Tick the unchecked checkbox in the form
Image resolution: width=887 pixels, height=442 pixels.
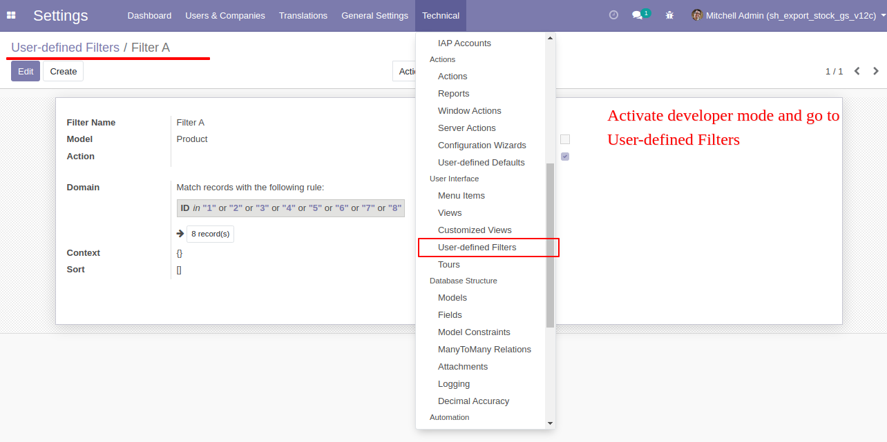click(565, 139)
